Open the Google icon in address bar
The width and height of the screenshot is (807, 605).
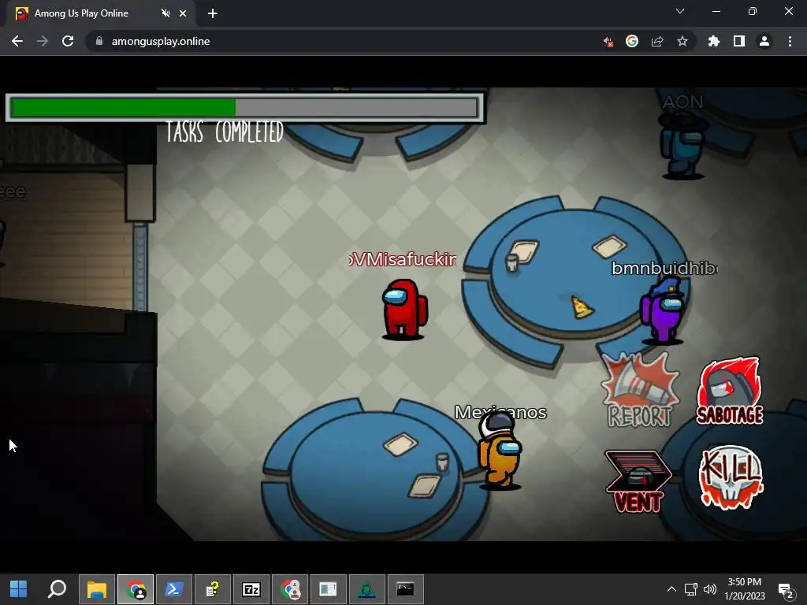click(632, 41)
